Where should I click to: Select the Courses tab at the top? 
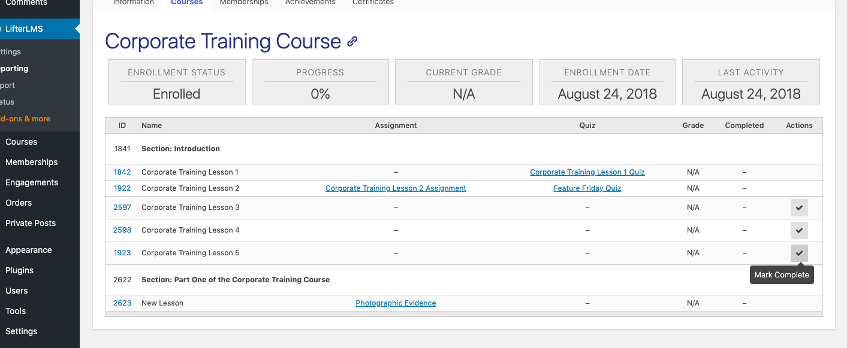click(187, 3)
